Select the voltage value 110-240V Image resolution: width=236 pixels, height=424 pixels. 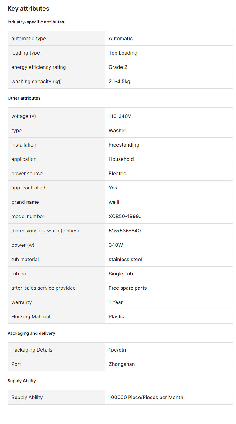point(120,116)
